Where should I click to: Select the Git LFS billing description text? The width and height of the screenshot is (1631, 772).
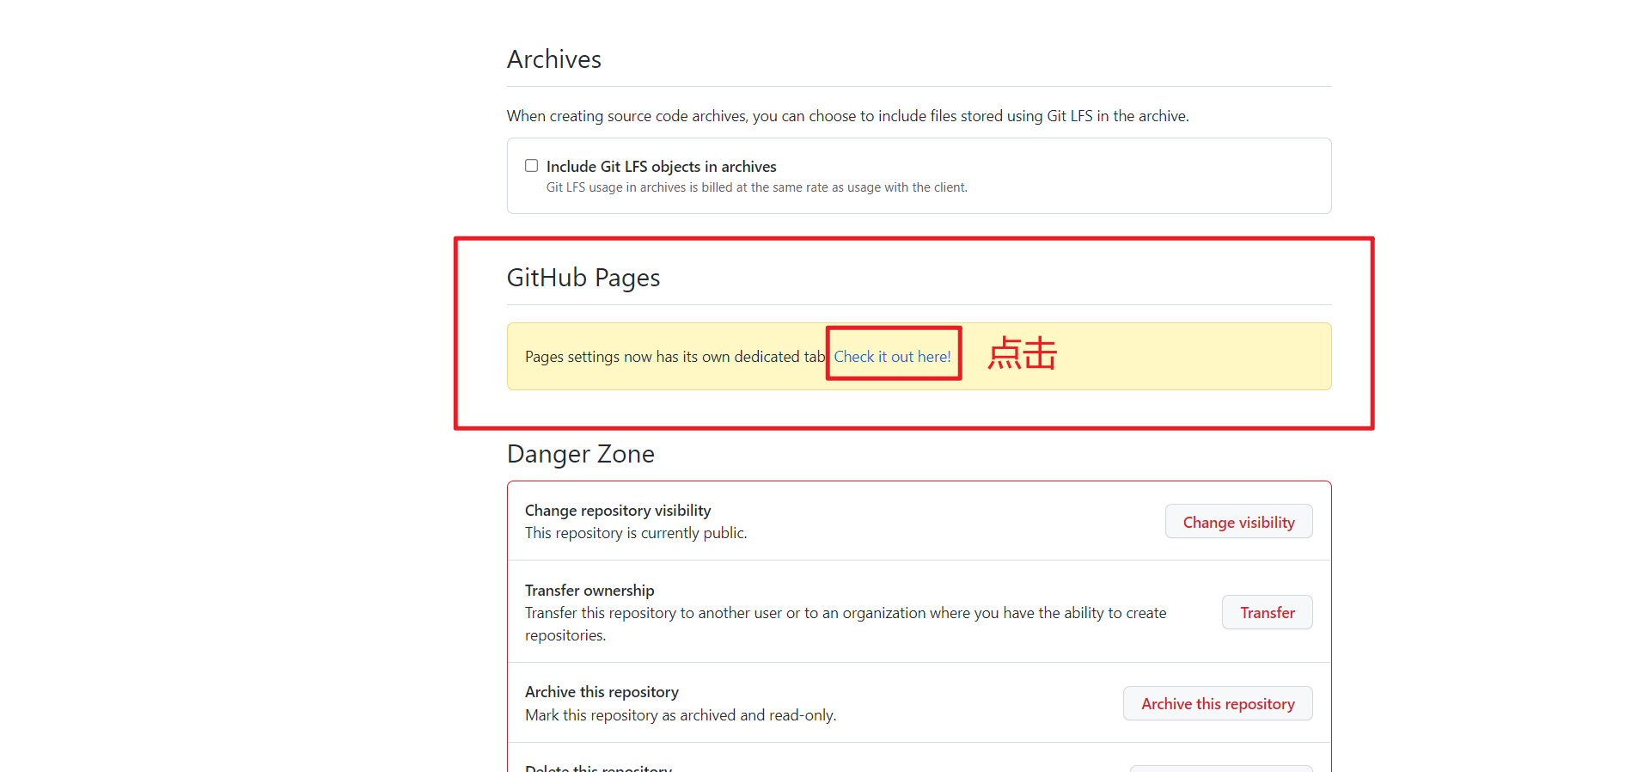pyautogui.click(x=757, y=187)
